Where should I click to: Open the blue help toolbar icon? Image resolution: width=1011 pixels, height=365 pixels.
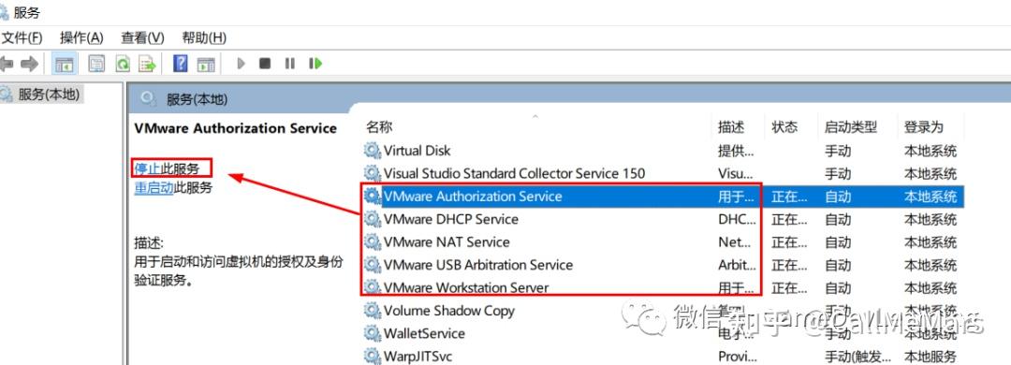181,64
